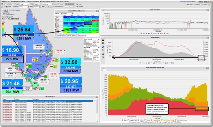Open the Product Energy dropdown
The height and width of the screenshot is (127, 213).
[24, 4]
